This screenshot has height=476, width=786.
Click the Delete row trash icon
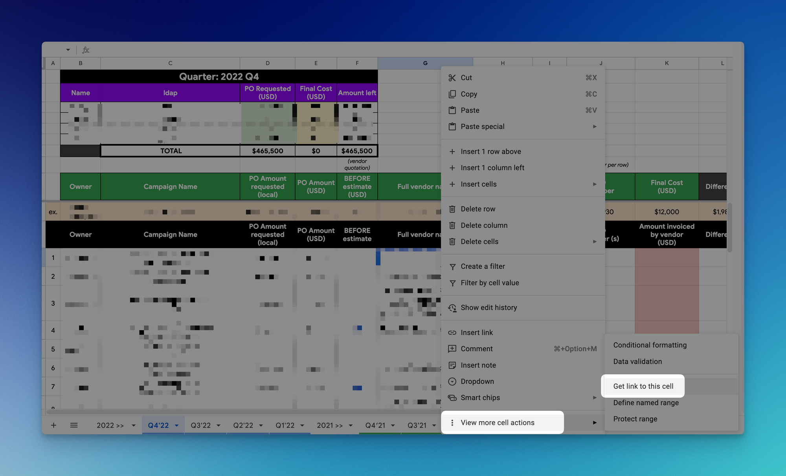pyautogui.click(x=452, y=209)
